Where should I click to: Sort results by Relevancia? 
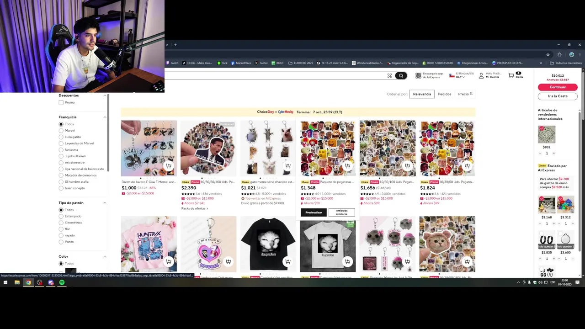422,94
